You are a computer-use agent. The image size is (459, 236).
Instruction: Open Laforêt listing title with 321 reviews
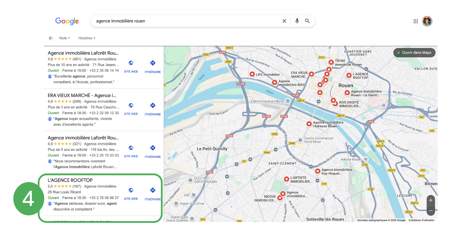83,138
